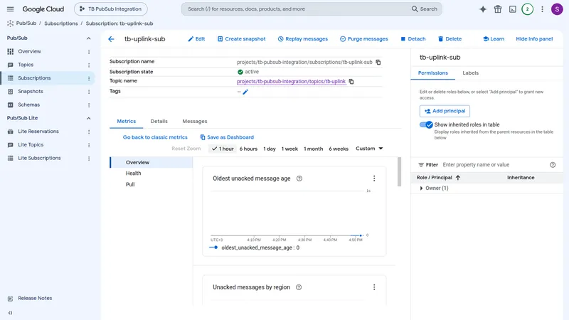Select Overview metrics section
The width and height of the screenshot is (569, 320).
(x=151, y=163)
